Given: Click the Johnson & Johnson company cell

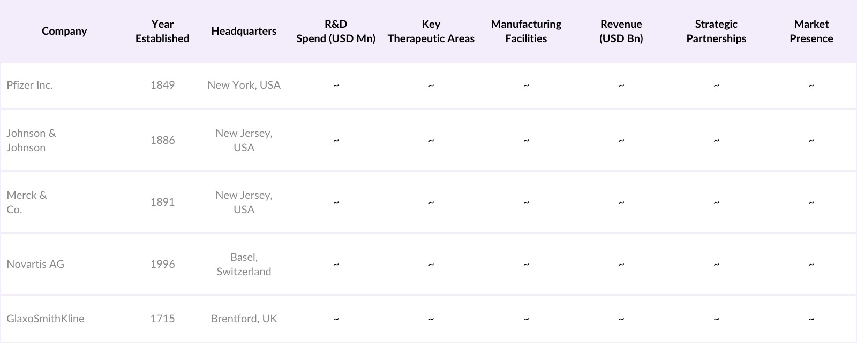Looking at the screenshot, I should click(x=31, y=140).
